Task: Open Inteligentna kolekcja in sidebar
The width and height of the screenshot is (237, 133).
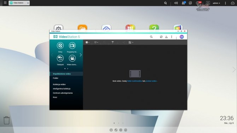Action: (x=67, y=89)
